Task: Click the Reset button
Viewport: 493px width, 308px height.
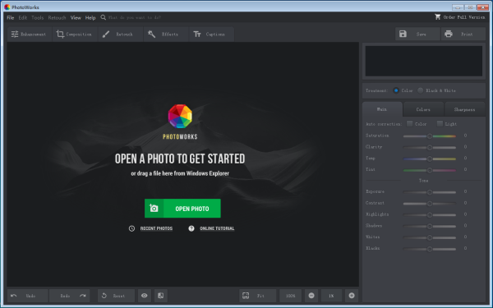Action: coord(117,296)
